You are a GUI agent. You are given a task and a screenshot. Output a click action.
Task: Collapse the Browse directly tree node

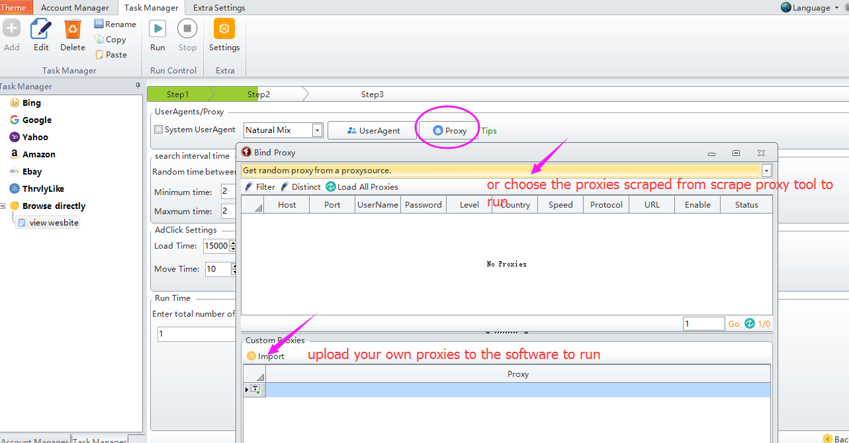pos(3,206)
